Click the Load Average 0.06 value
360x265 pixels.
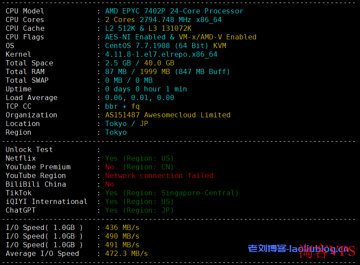tap(113, 97)
